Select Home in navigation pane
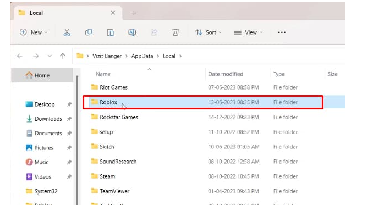384x216 pixels. 42,75
